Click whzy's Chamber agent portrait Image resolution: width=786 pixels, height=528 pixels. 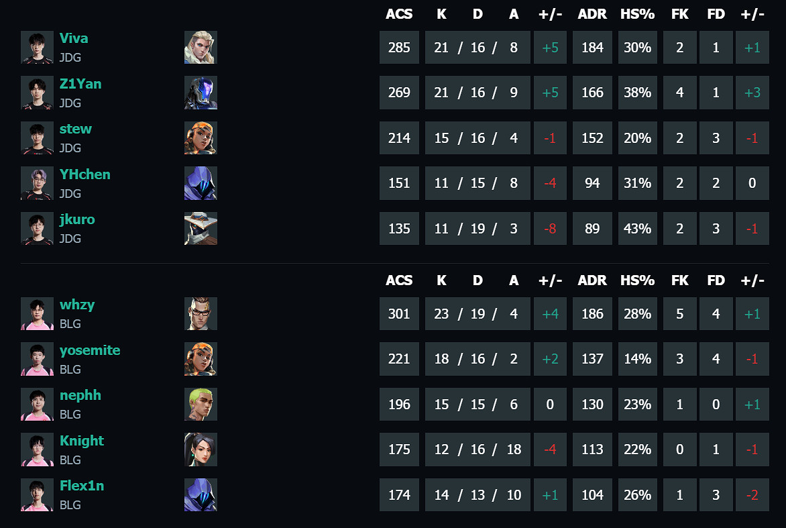pos(201,313)
